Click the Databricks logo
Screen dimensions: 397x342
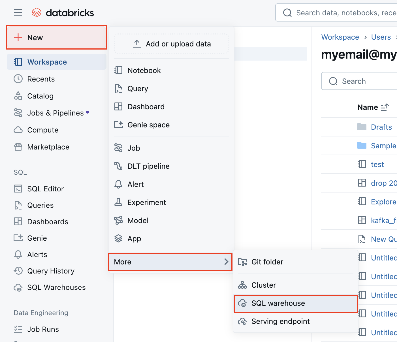[x=63, y=12]
